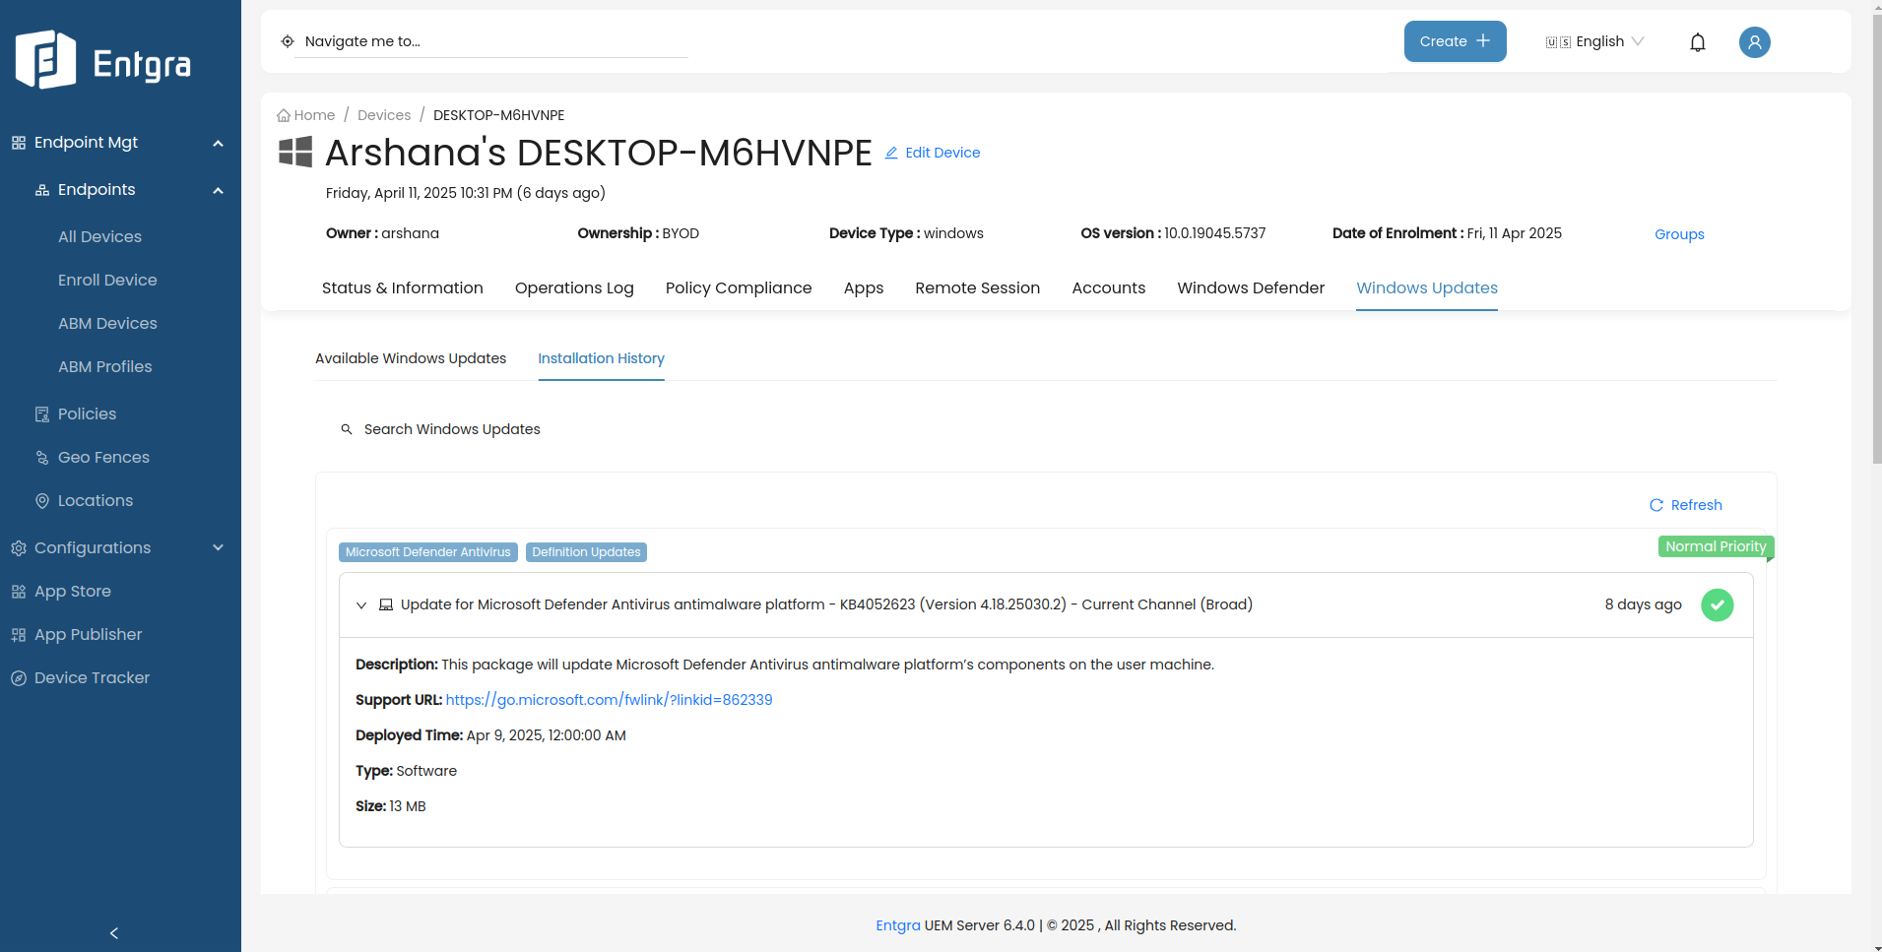The image size is (1882, 952).
Task: Click the Navigate me to target icon
Action: point(288,41)
